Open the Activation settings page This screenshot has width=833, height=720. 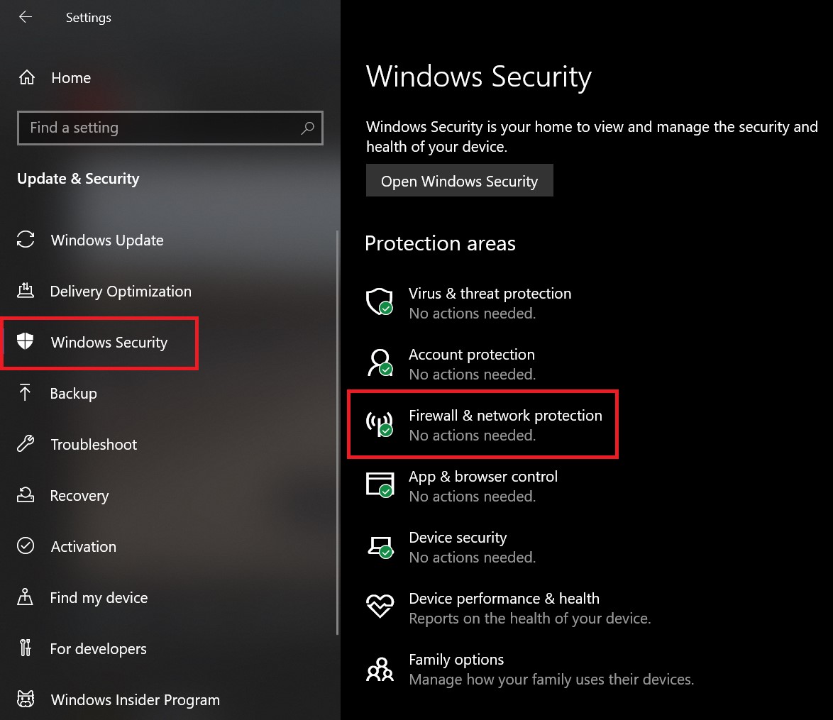point(83,547)
